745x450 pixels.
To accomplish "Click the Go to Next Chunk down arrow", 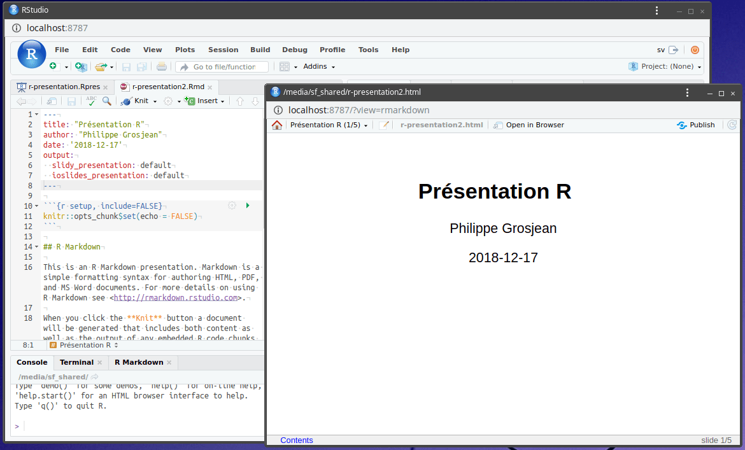I will point(255,101).
